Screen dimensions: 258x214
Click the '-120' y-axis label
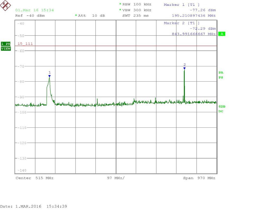click(x=22, y=143)
